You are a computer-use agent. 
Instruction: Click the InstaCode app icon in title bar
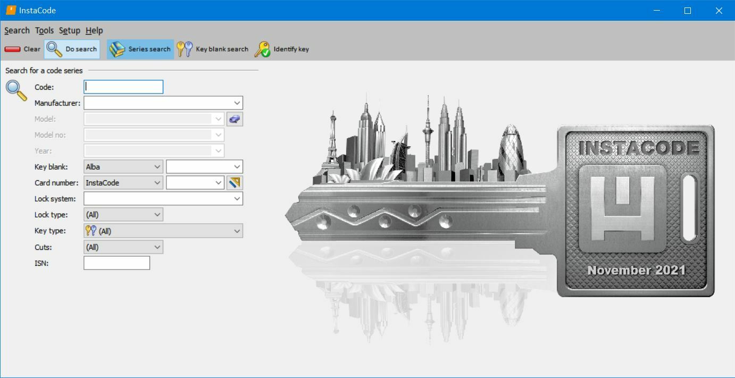point(11,10)
